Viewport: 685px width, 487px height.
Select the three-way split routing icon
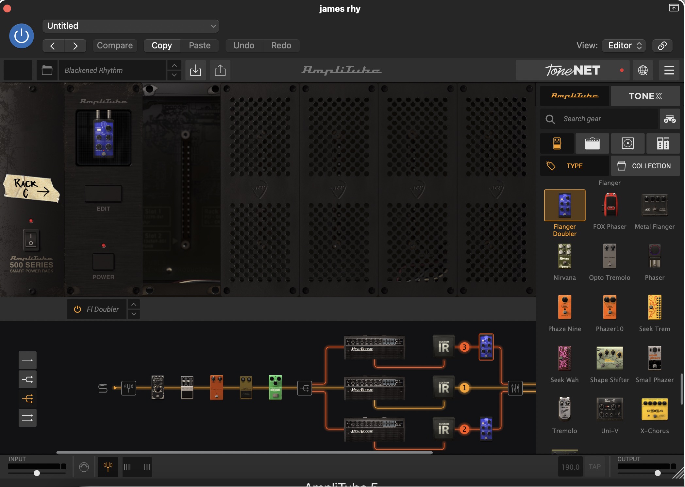click(27, 399)
